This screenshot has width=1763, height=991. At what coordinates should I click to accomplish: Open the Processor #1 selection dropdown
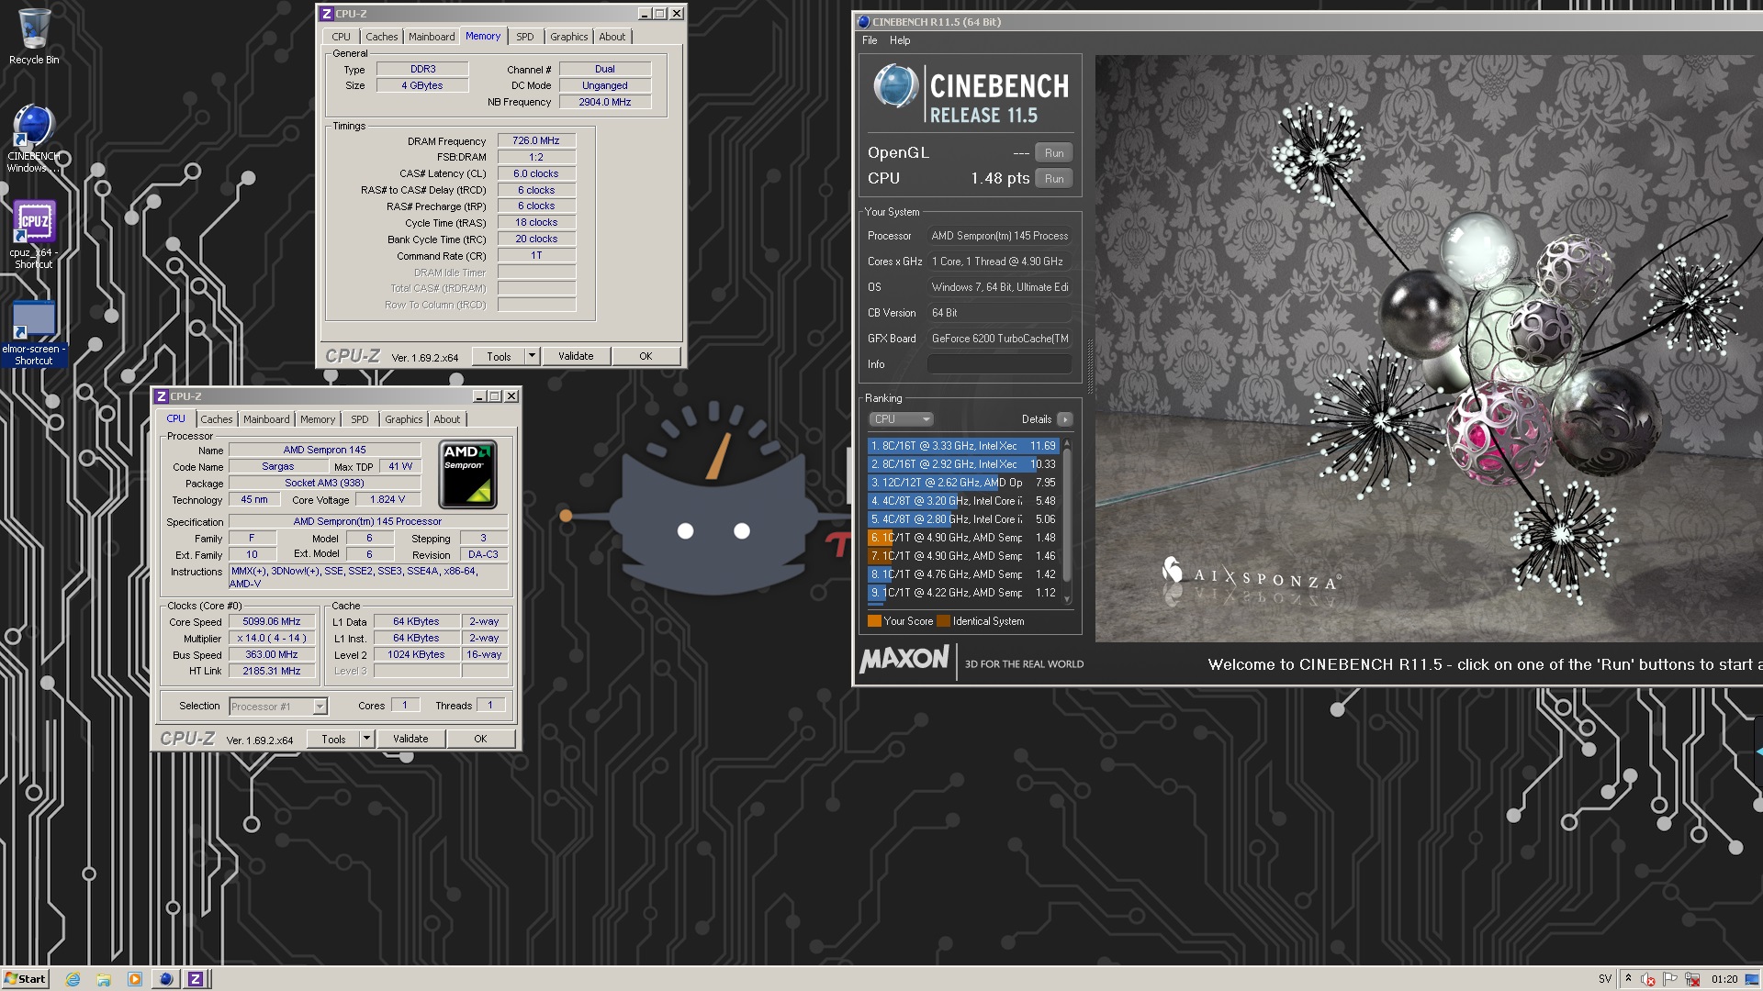pyautogui.click(x=278, y=707)
